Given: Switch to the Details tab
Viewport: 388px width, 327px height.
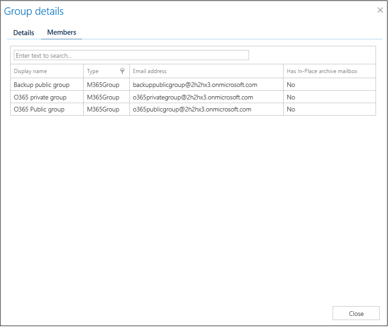Looking at the screenshot, I should [x=24, y=33].
